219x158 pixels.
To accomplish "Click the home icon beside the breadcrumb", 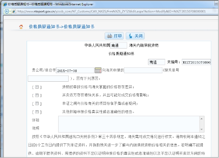I will pyautogui.click(x=21, y=27).
